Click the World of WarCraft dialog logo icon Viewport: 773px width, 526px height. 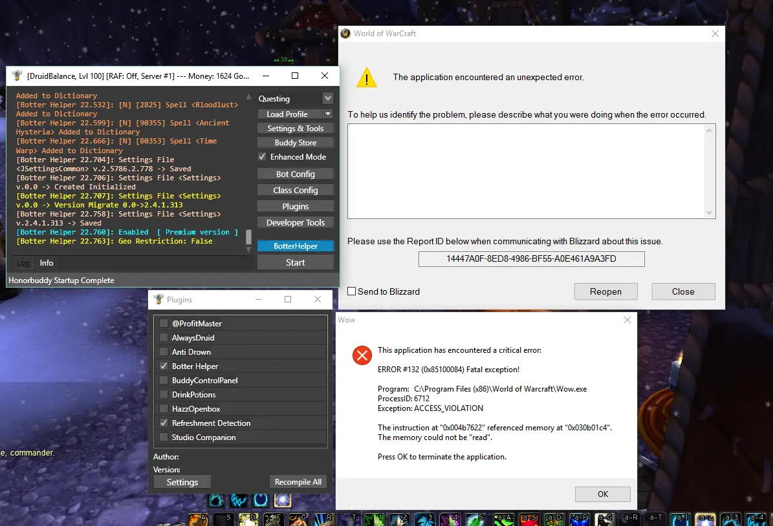[345, 34]
